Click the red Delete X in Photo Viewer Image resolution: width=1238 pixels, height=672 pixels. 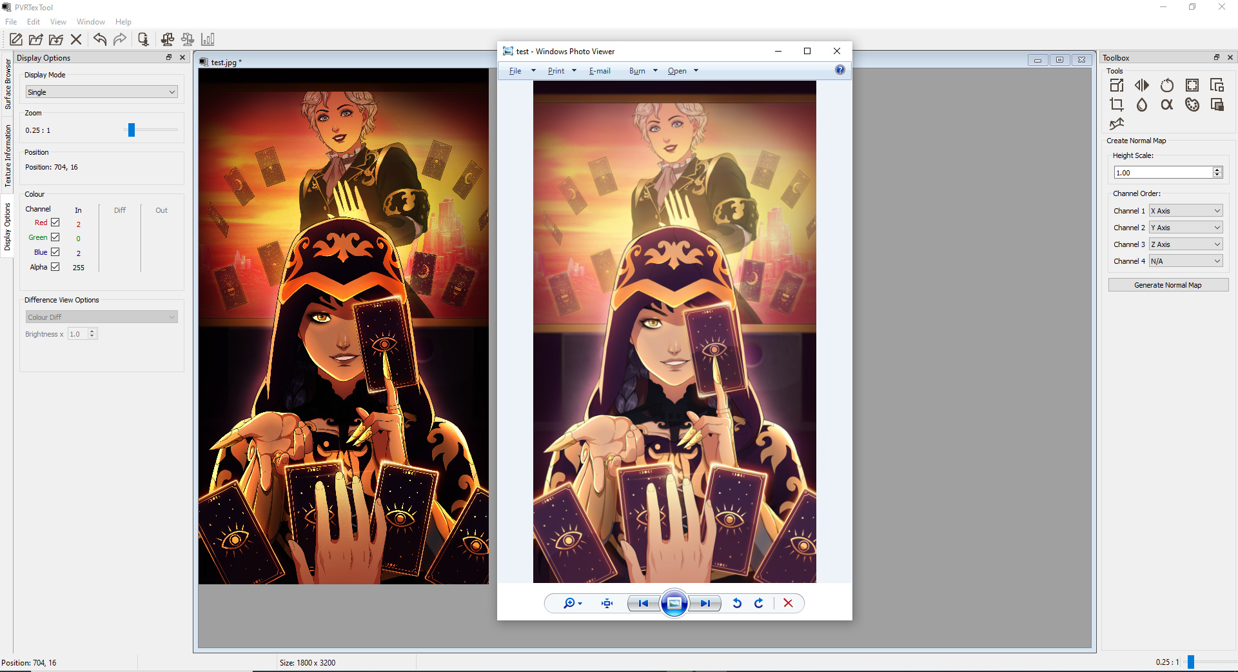coord(788,603)
